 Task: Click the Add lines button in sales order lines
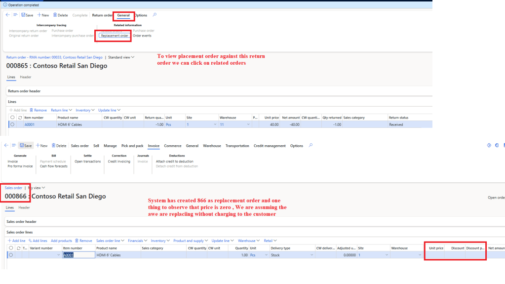(x=38, y=241)
